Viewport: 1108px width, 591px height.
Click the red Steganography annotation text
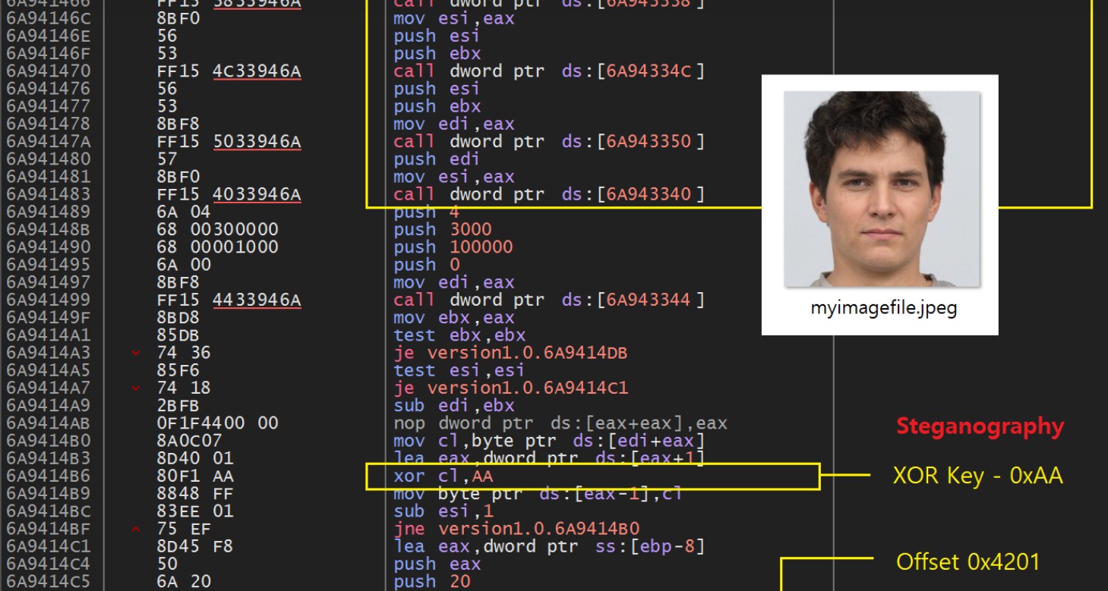(980, 426)
